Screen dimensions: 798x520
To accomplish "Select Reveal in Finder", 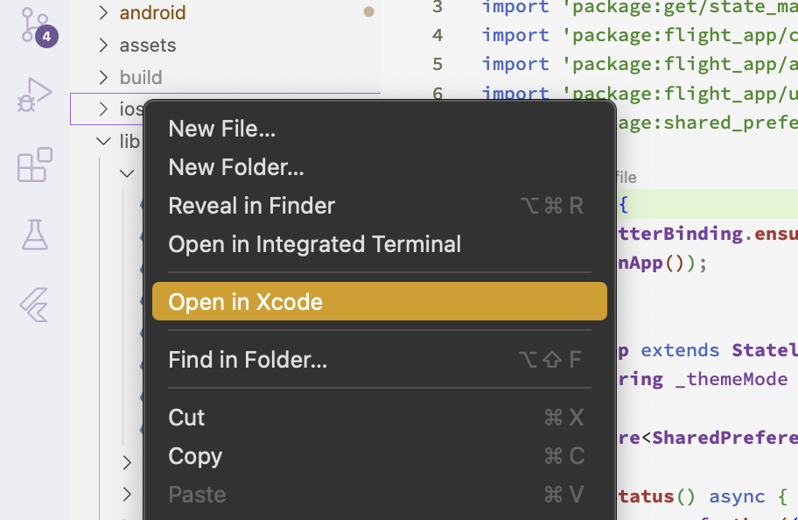I will (x=251, y=206).
